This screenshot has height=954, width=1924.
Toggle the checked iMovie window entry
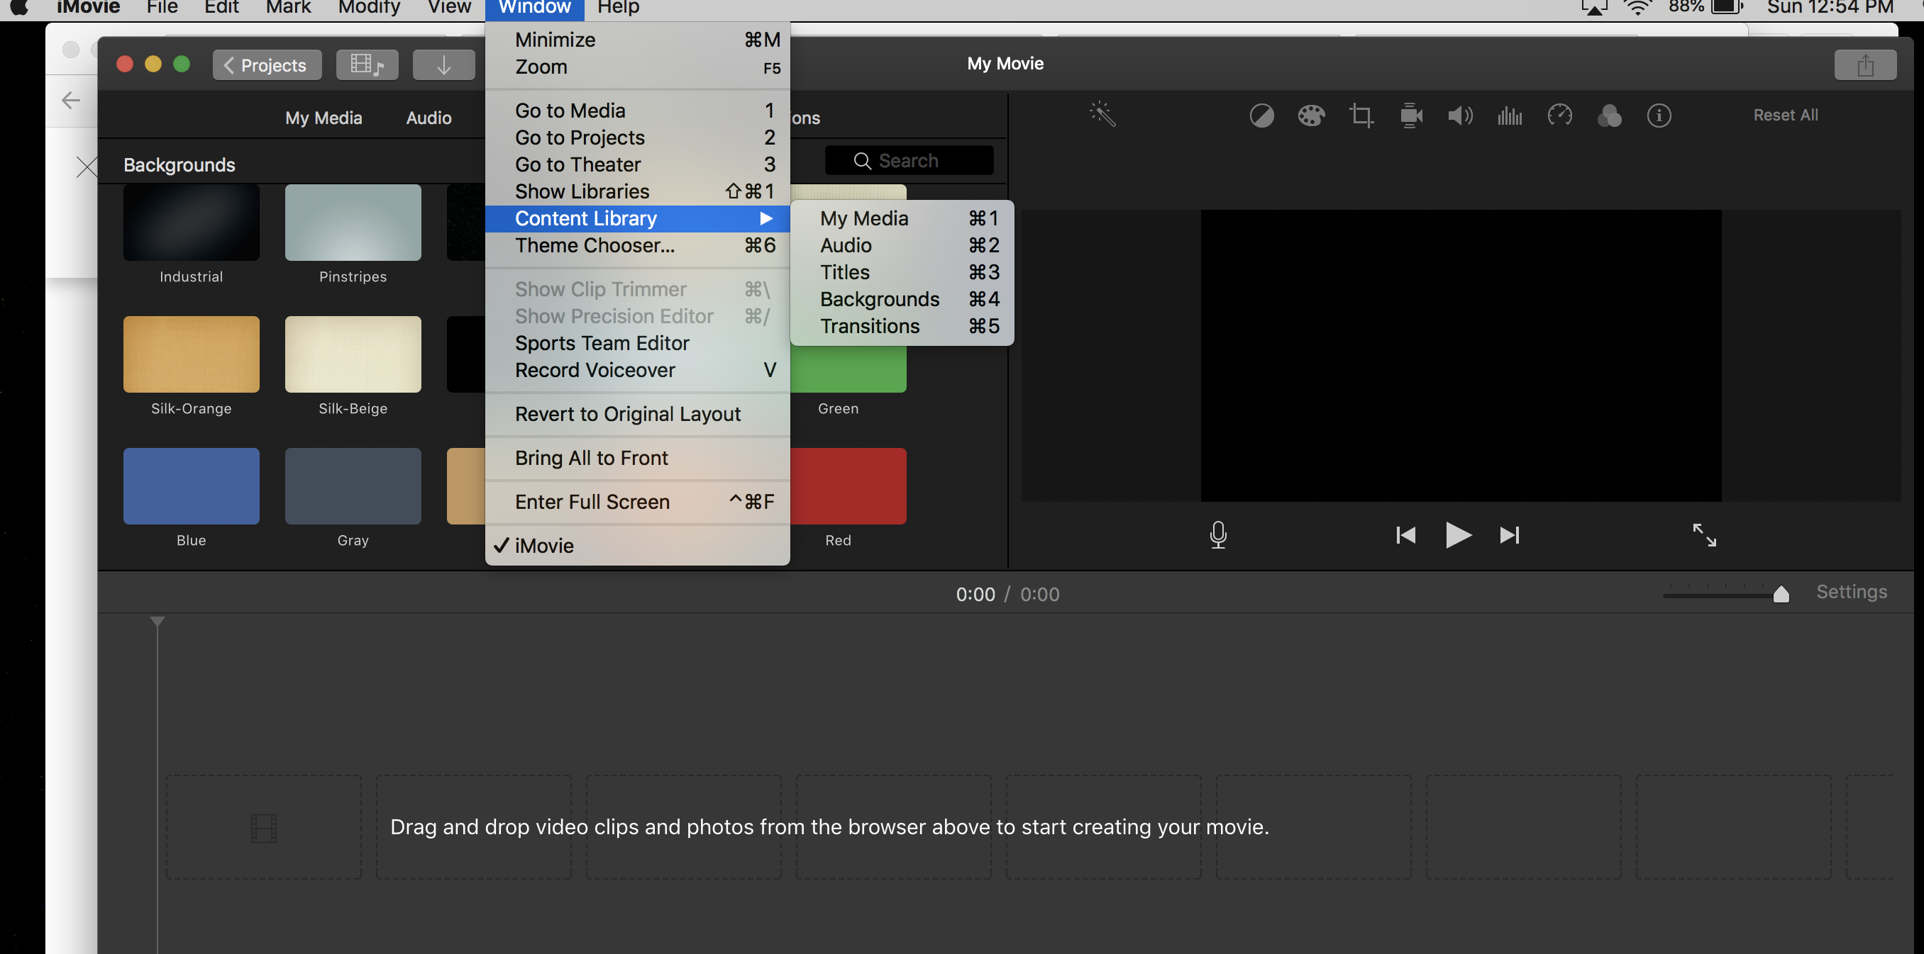[543, 546]
